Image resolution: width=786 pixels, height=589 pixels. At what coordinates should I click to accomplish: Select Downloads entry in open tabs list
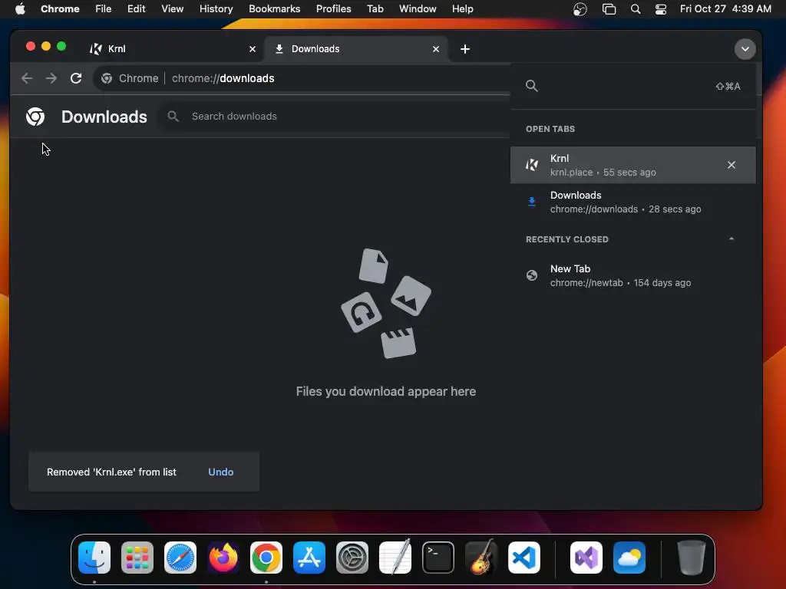[x=632, y=202]
